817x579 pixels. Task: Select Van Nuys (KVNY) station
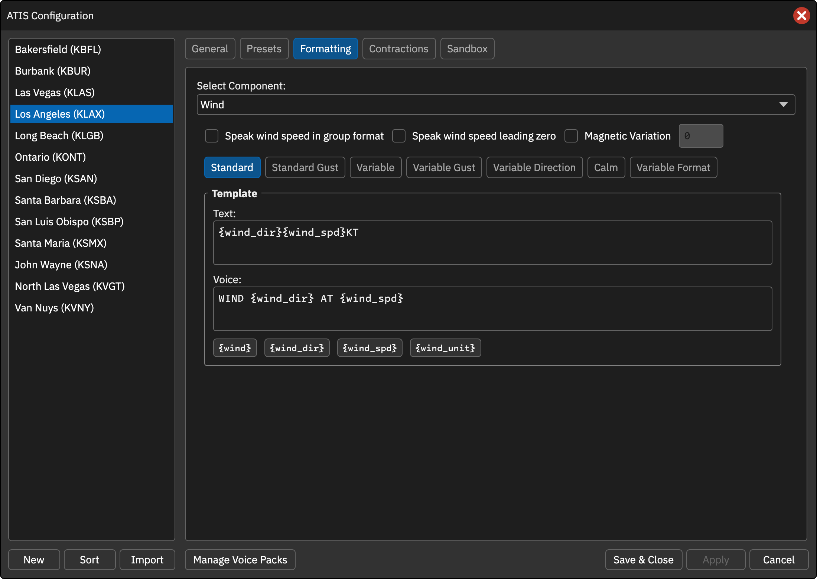click(92, 308)
